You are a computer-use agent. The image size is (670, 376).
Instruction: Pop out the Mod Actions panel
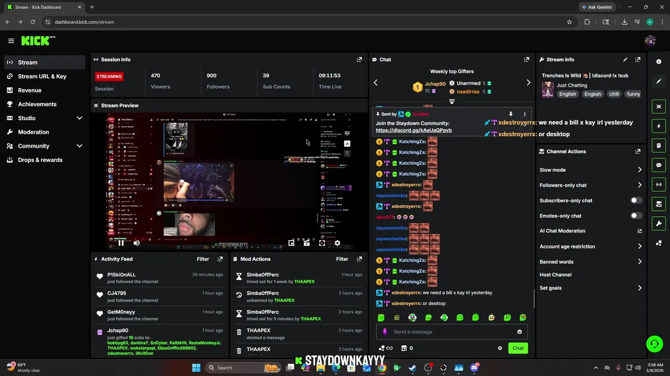[x=359, y=259]
